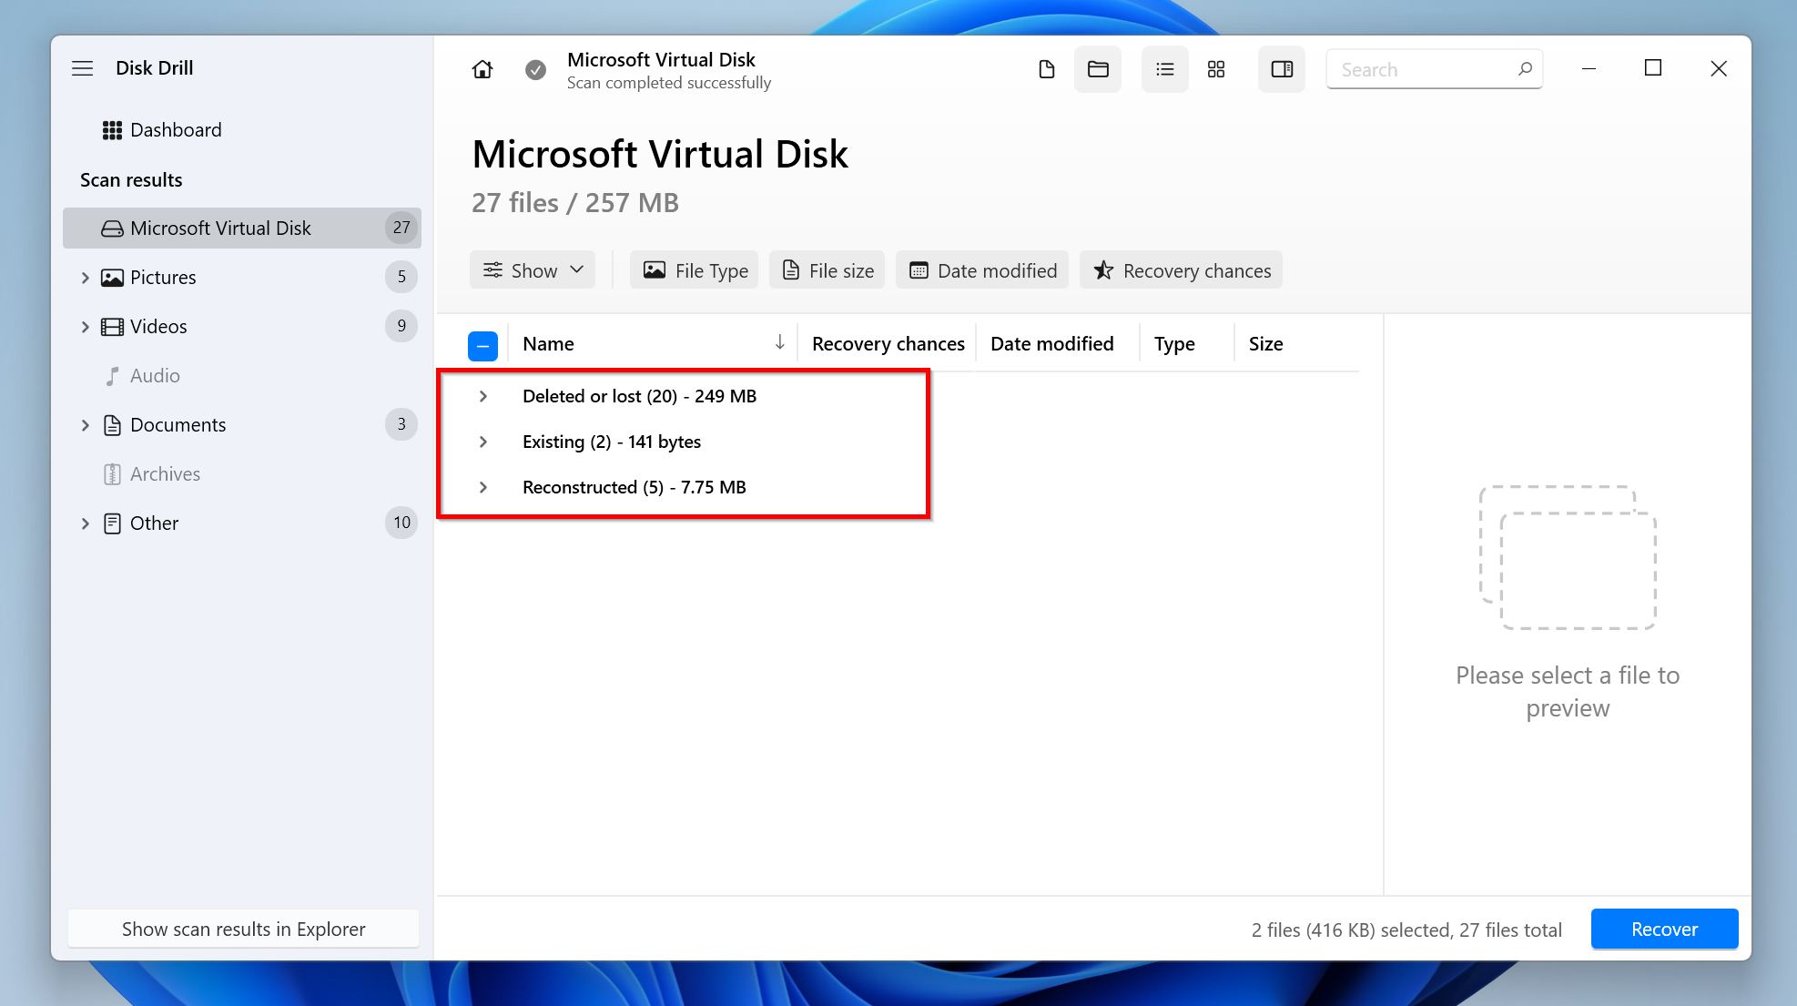Select the Pictures sidebar icon
1797x1006 pixels.
click(x=111, y=277)
